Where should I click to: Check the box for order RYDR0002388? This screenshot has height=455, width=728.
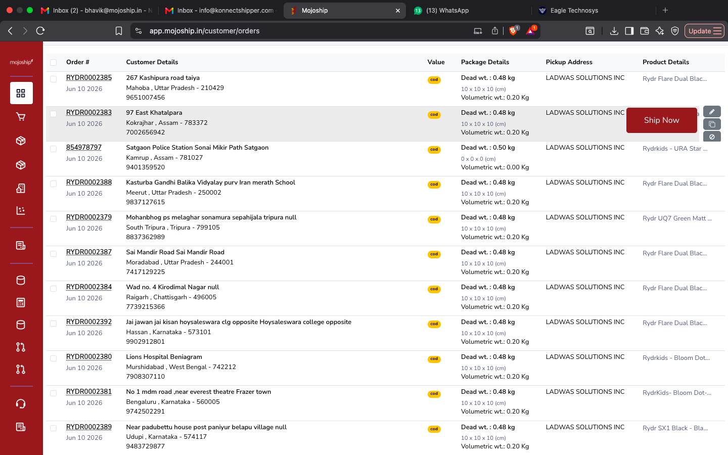point(54,184)
